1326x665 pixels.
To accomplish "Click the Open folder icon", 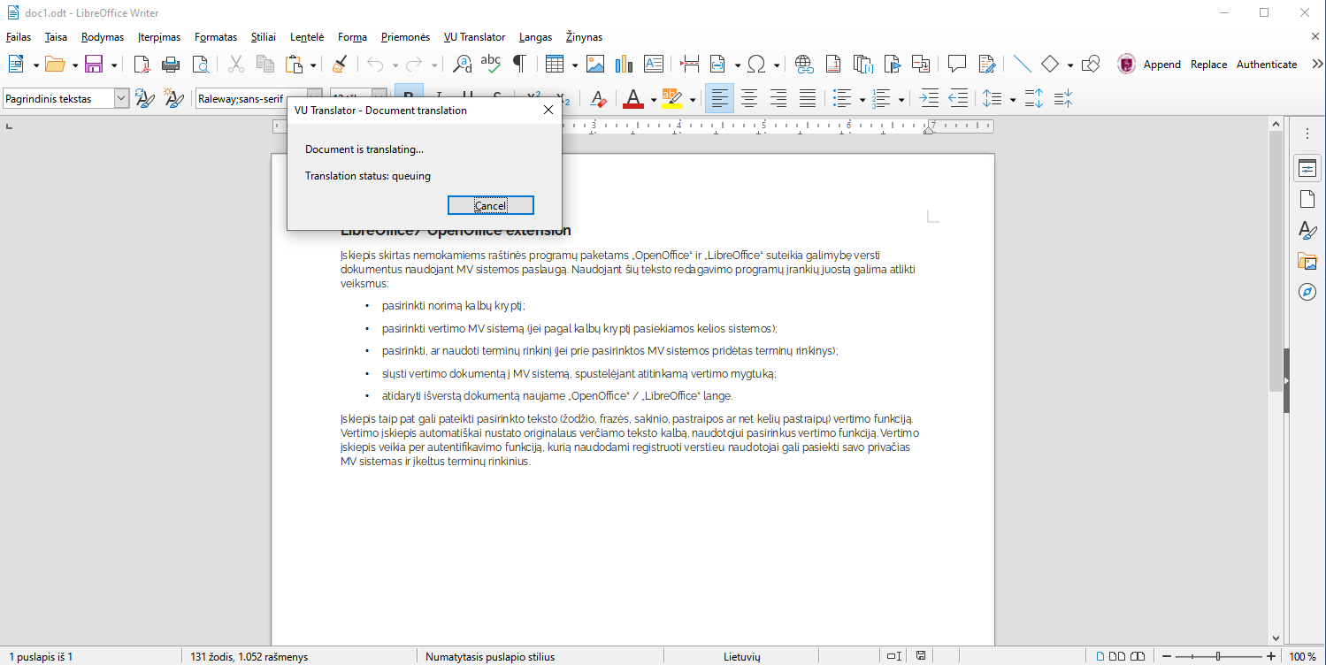I will pyautogui.click(x=55, y=64).
